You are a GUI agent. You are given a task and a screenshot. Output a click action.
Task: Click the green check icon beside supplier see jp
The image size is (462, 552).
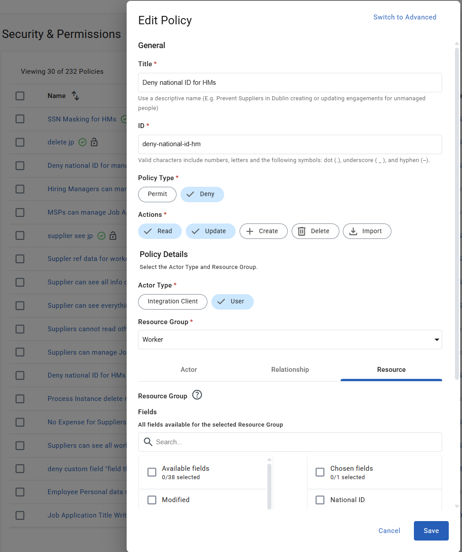tap(101, 236)
